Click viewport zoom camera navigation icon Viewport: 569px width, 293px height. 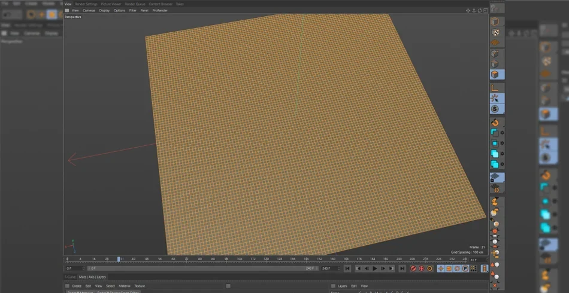coord(474,11)
